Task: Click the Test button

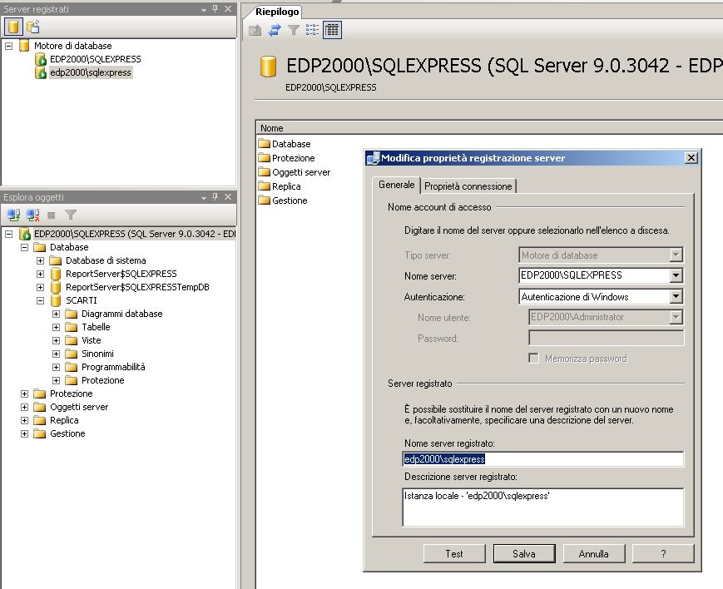Action: click(454, 553)
